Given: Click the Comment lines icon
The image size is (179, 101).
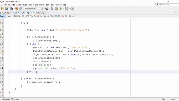Looking at the screenshot, I should (70, 16).
